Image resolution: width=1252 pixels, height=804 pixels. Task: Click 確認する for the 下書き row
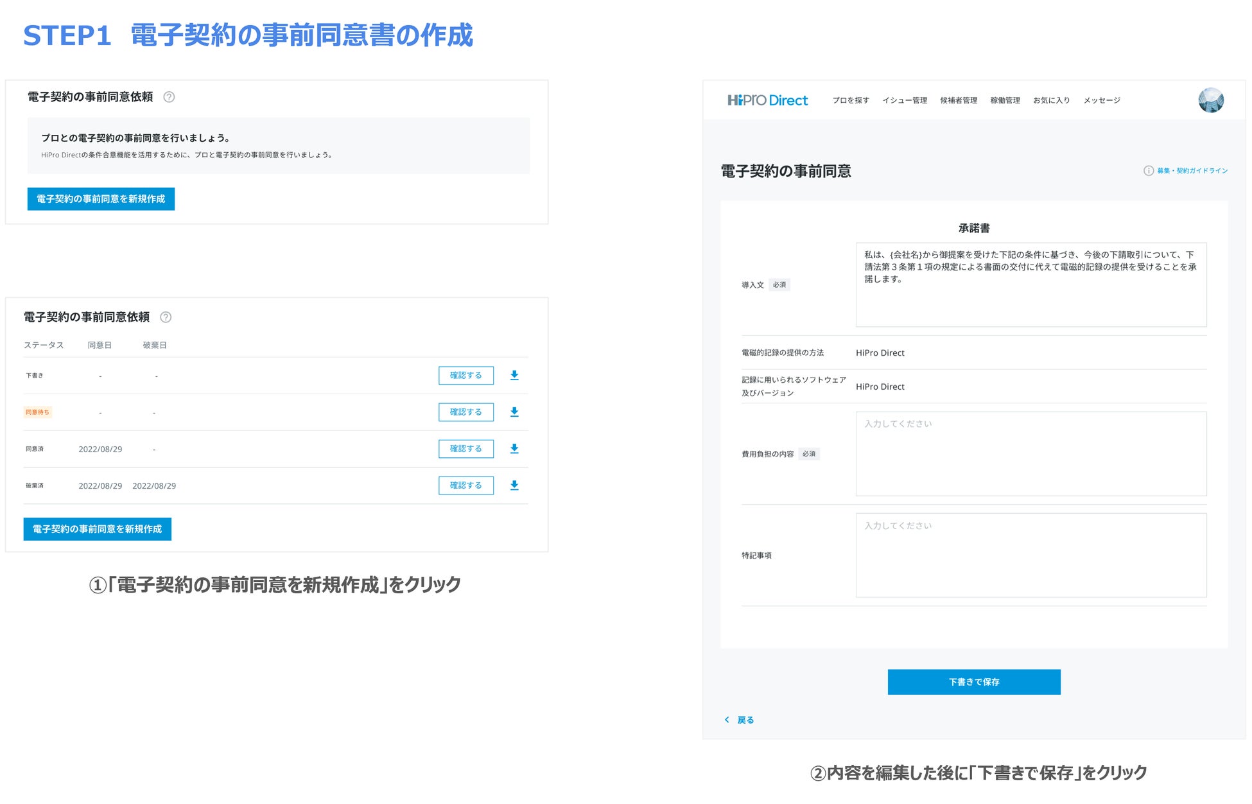click(465, 375)
